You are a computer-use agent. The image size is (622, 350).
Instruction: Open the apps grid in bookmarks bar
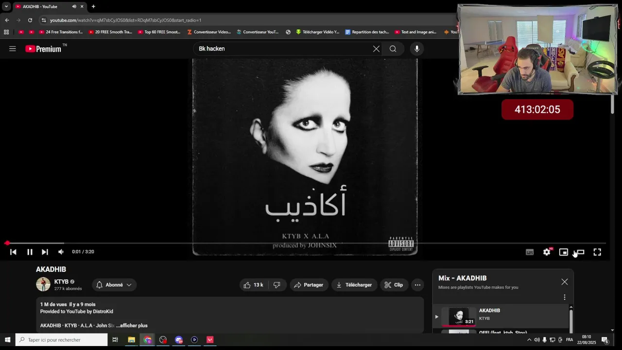6,32
